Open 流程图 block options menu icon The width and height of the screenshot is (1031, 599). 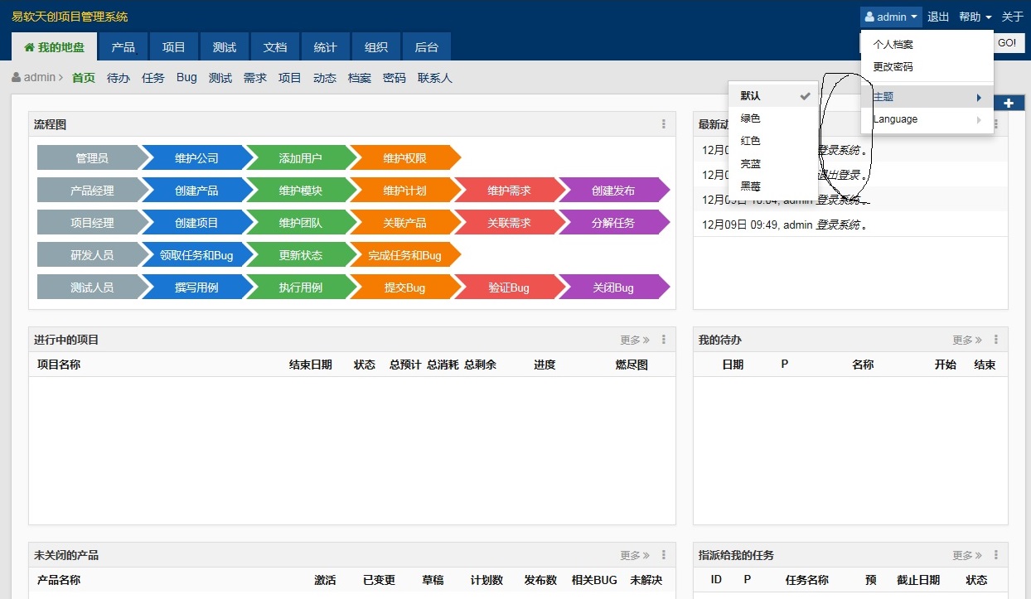664,124
